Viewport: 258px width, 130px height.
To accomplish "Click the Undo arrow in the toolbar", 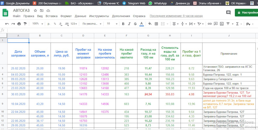I will tap(7, 24).
